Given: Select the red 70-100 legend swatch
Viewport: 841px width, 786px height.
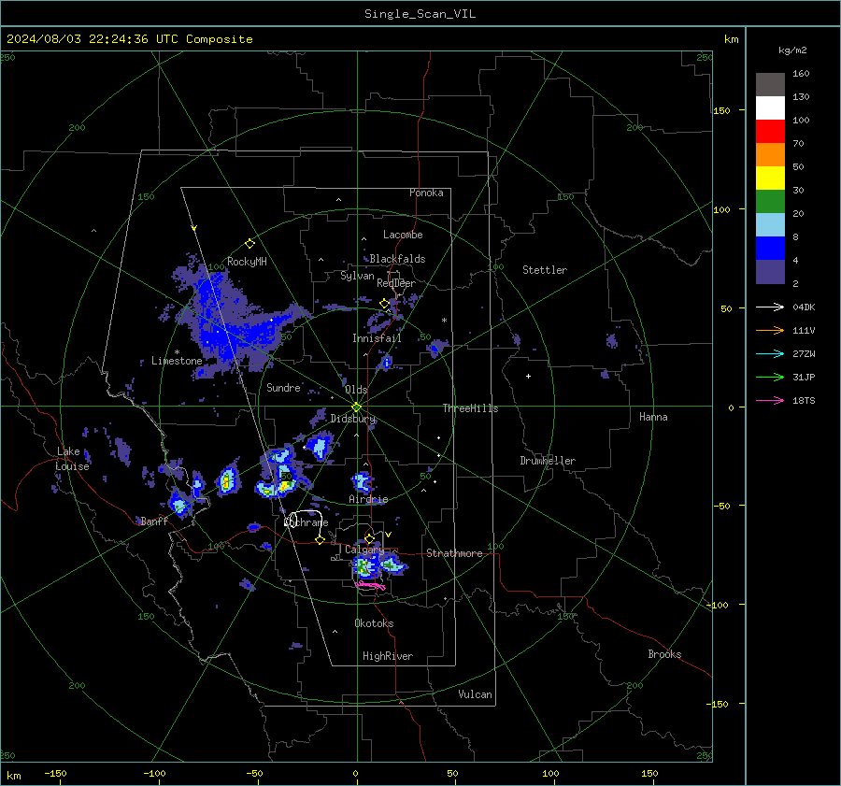Looking at the screenshot, I should pos(770,132).
